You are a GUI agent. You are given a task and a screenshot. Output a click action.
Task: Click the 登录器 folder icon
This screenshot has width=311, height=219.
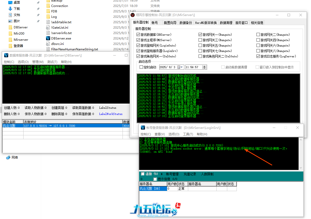[x=10, y=46]
